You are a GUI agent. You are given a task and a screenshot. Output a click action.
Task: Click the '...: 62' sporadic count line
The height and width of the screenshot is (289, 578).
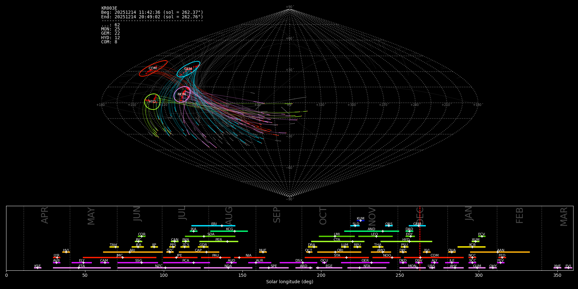coord(110,25)
